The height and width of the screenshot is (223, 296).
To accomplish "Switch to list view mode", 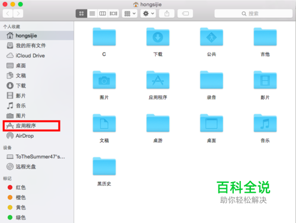I will pyautogui.click(x=92, y=14).
